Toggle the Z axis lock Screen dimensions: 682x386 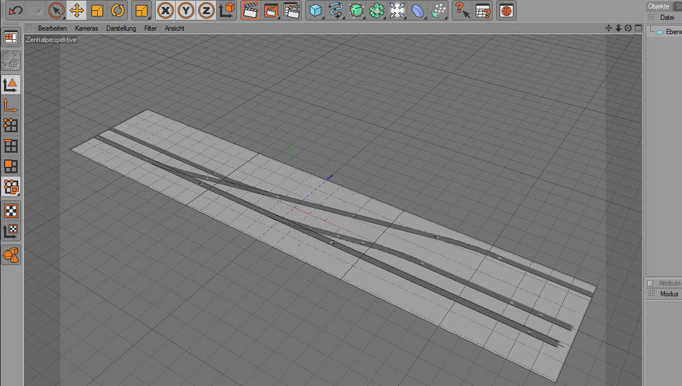(206, 10)
